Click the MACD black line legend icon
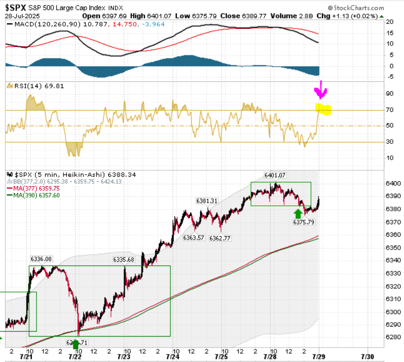The height and width of the screenshot is (362, 404). tap(10, 24)
